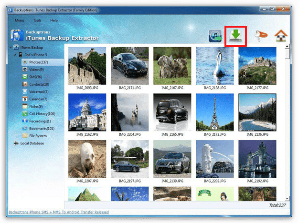Click the Total:237 status text
The width and height of the screenshot is (298, 223).
pyautogui.click(x=277, y=205)
